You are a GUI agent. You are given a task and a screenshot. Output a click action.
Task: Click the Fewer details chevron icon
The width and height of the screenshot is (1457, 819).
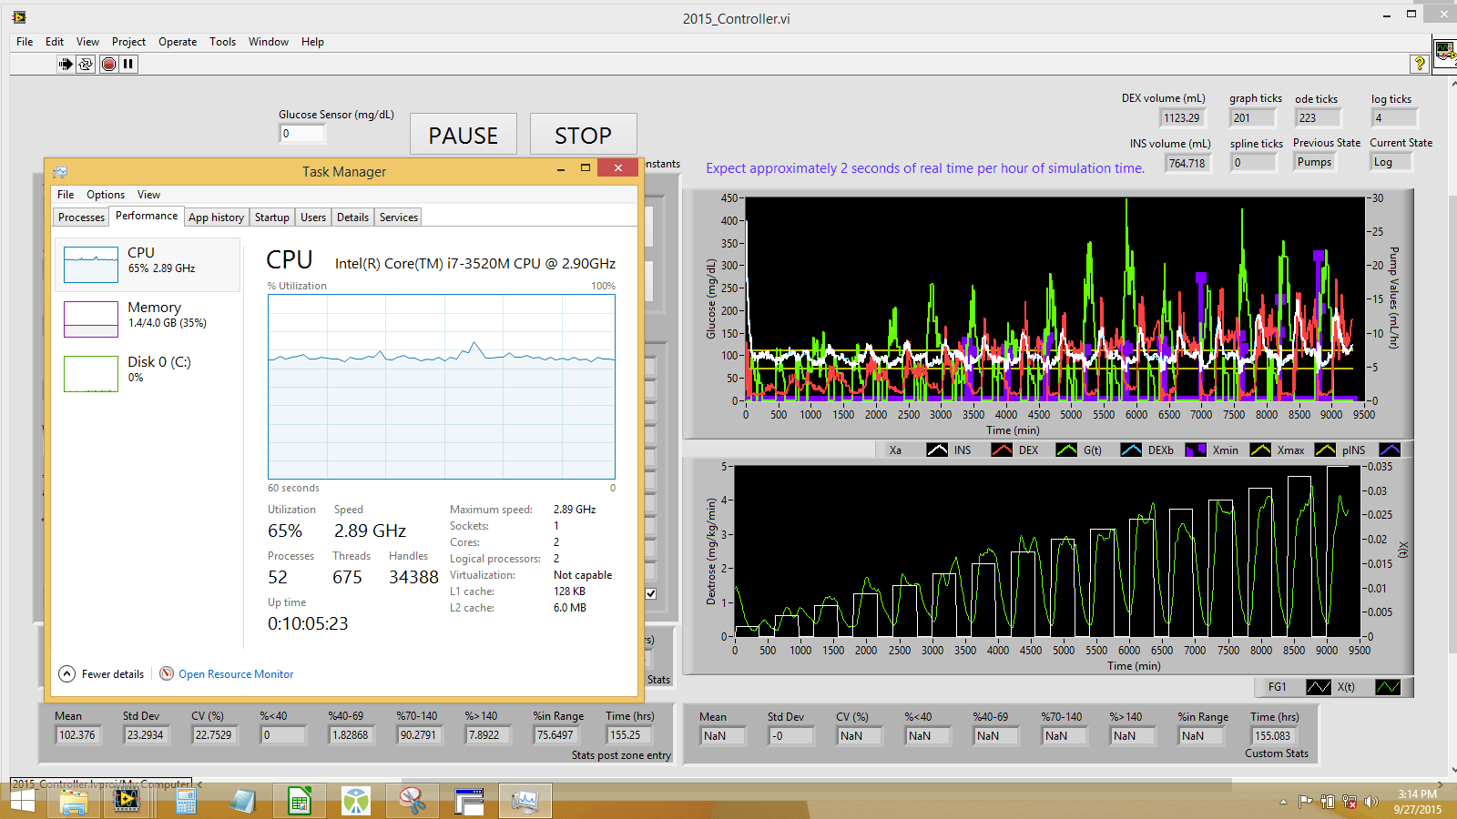[66, 673]
